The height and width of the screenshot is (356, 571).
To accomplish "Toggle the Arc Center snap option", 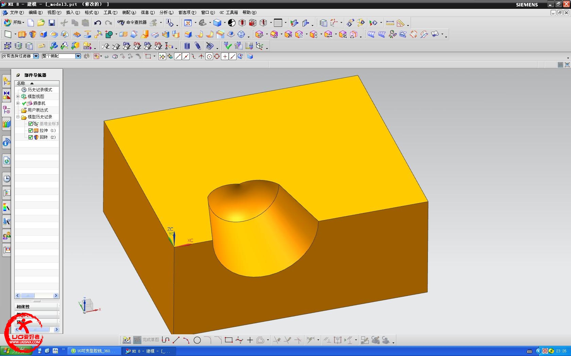I will coord(209,57).
